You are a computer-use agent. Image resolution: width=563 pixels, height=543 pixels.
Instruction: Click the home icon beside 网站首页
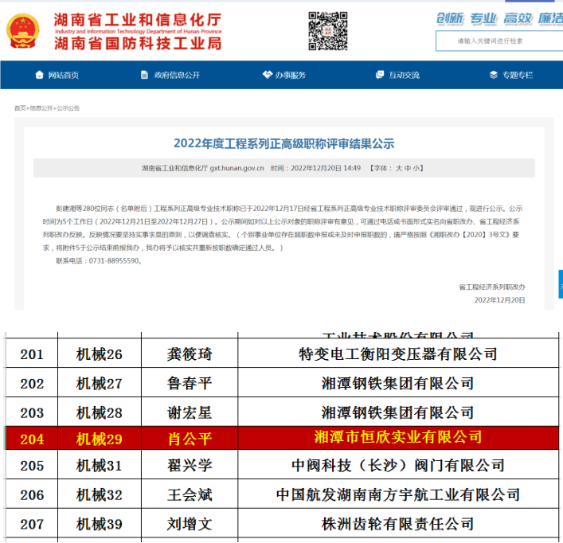(39, 76)
